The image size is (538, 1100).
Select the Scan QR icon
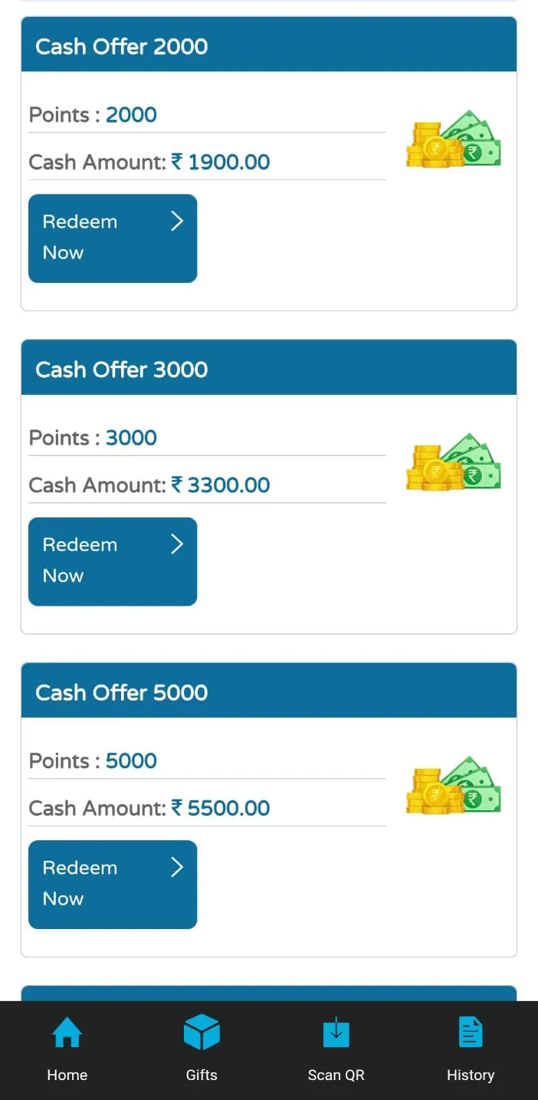pos(336,1032)
